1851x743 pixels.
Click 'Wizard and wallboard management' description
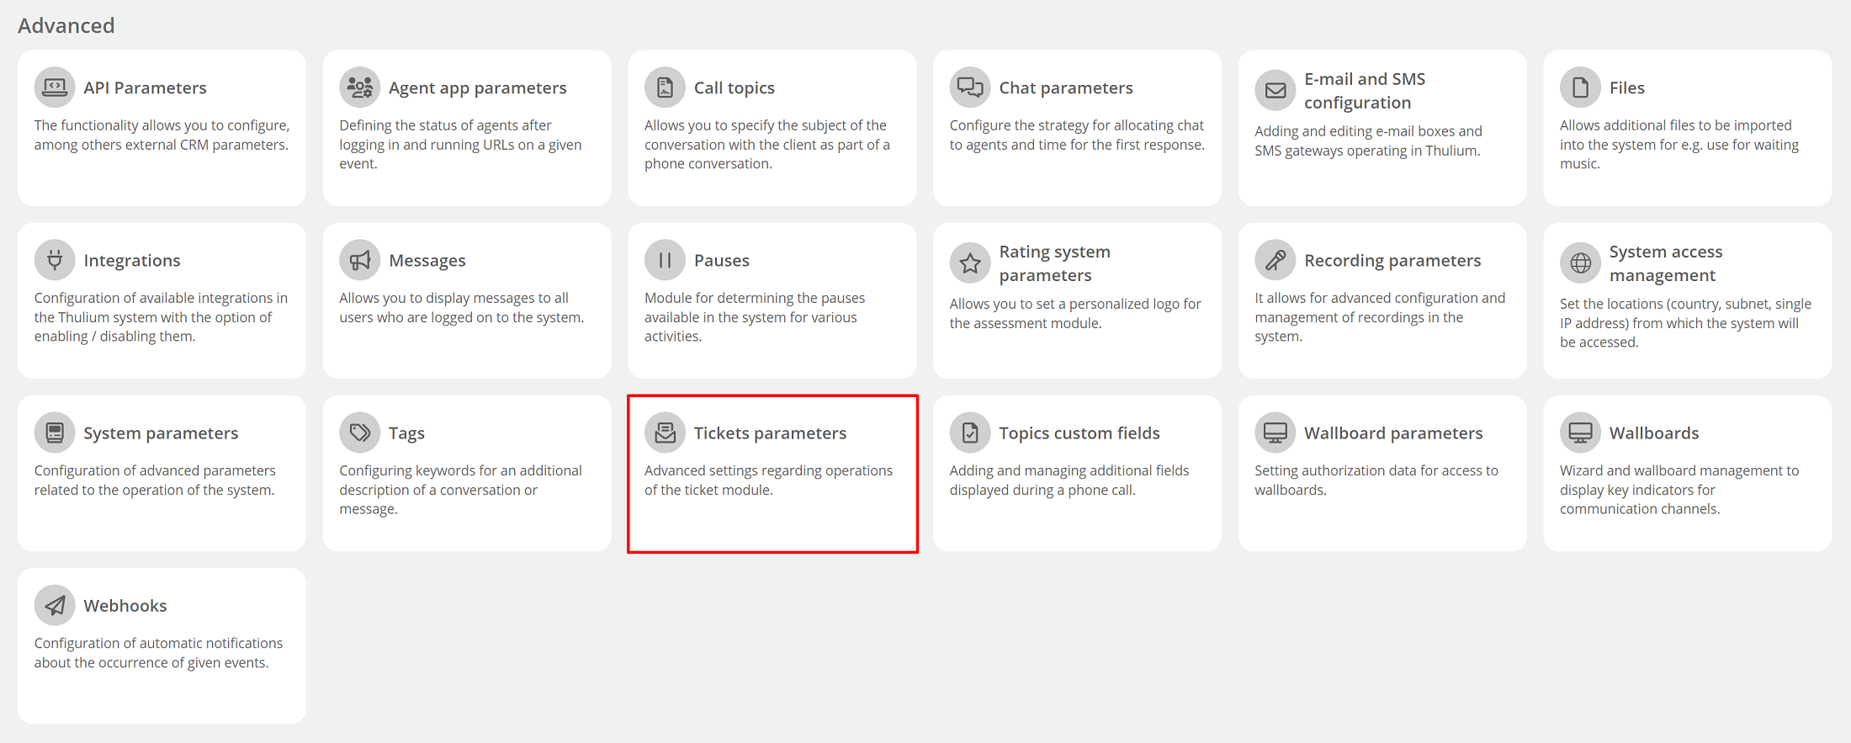click(x=1679, y=489)
